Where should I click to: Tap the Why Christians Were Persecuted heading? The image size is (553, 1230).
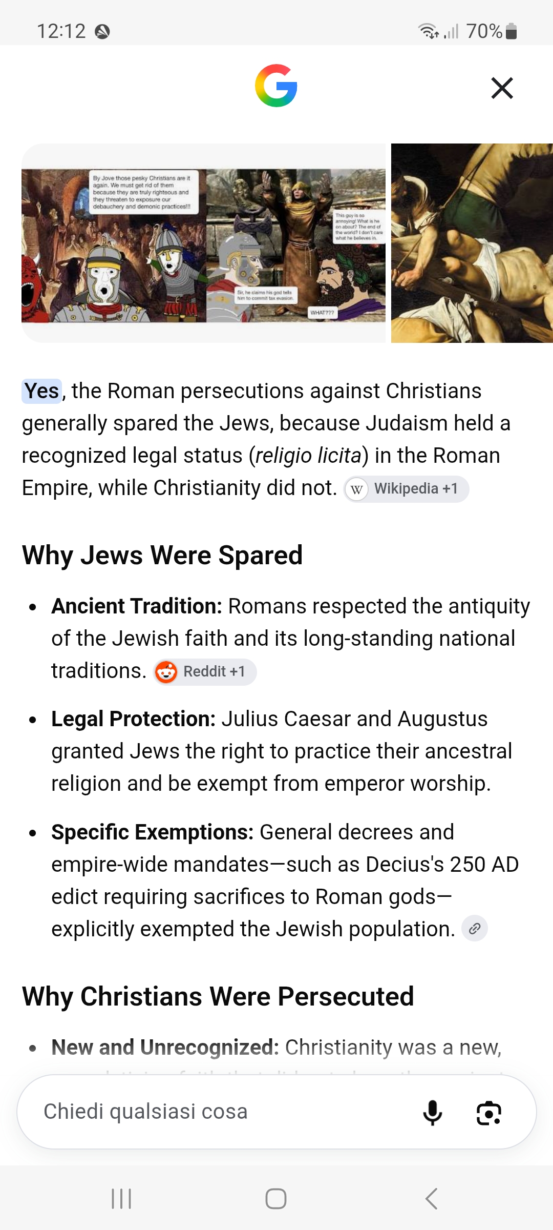tap(218, 996)
